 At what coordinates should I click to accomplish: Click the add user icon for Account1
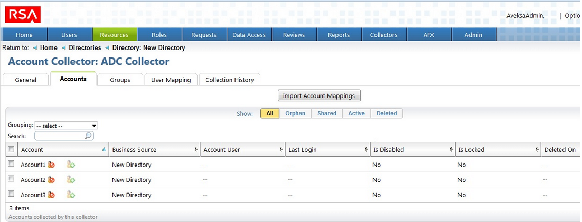click(71, 165)
